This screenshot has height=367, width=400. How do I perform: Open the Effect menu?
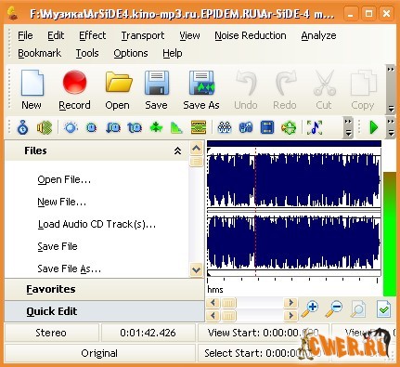pos(93,35)
